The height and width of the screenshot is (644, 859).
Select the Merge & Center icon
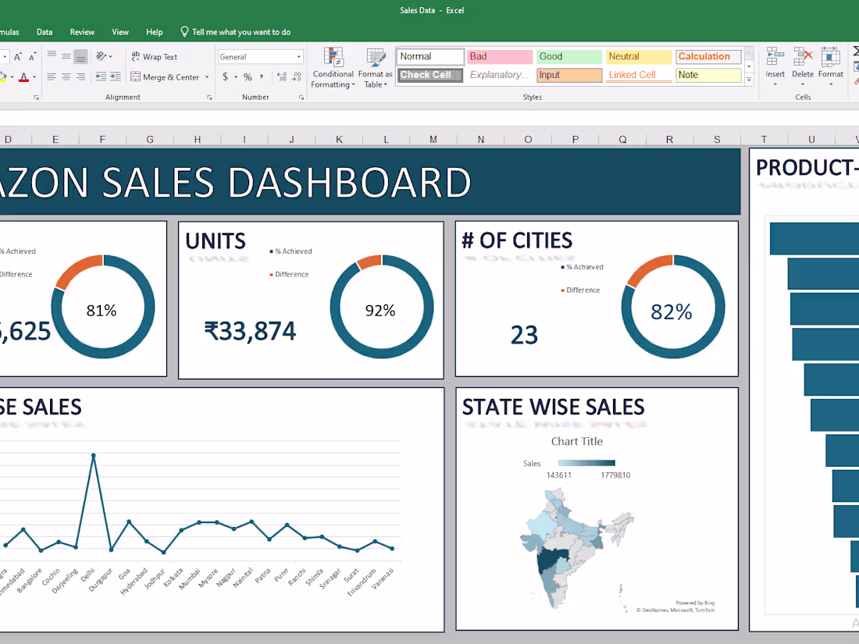coord(134,76)
